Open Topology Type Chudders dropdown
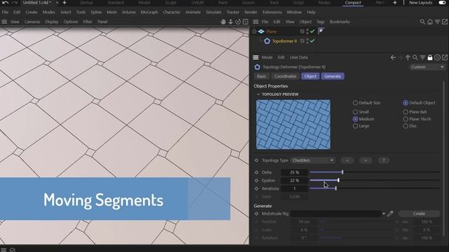Viewport: 449px width, 252px height. [x=313, y=160]
